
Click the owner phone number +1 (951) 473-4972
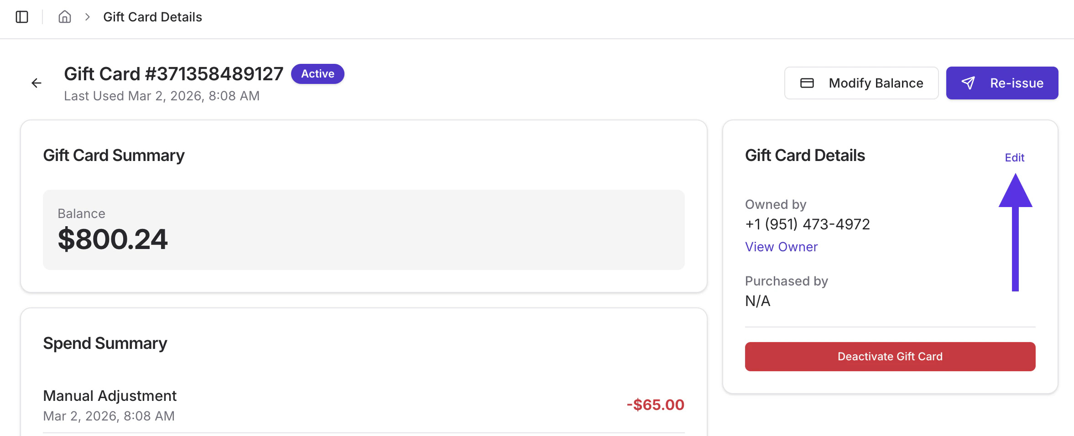[x=807, y=224]
